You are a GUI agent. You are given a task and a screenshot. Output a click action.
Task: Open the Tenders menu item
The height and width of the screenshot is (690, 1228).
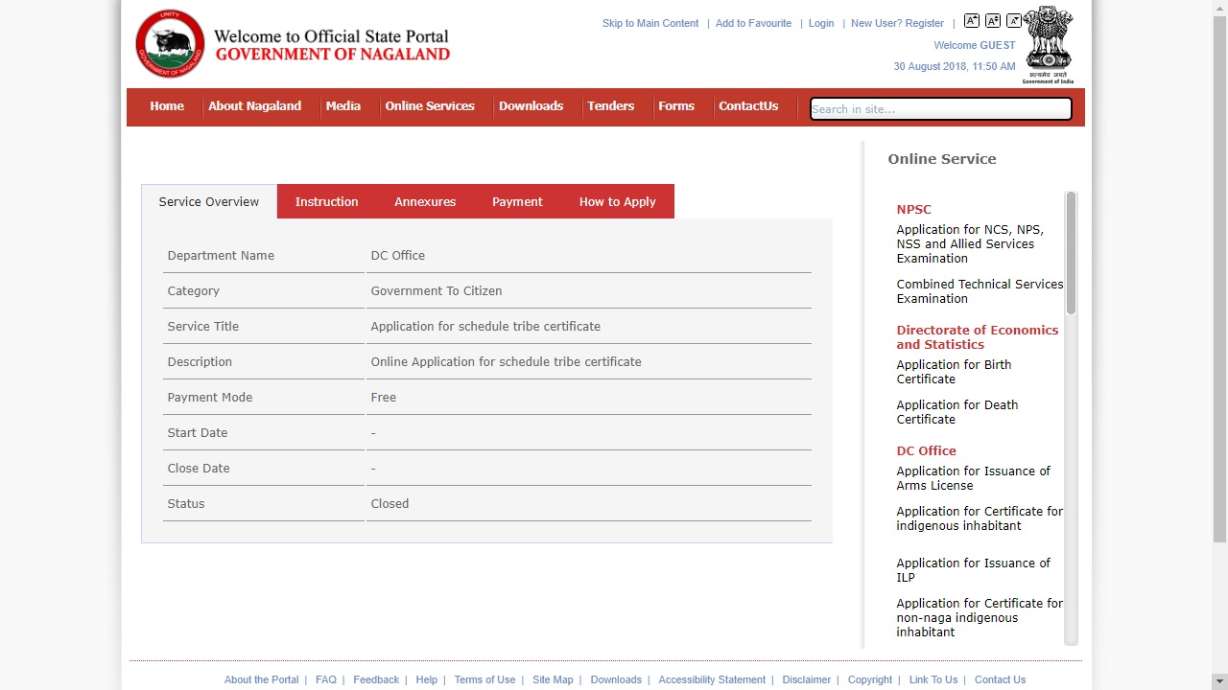[610, 106]
